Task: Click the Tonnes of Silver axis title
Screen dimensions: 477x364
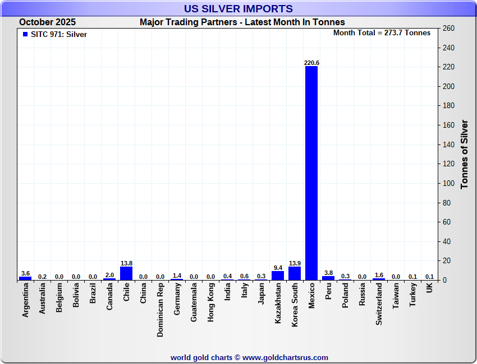Action: [x=464, y=154]
